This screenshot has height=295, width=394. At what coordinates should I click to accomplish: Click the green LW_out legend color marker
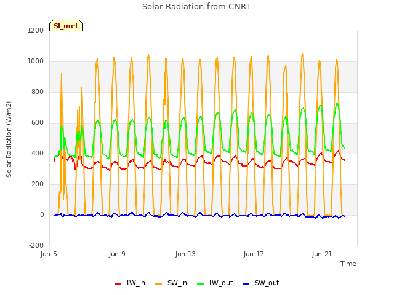(x=201, y=284)
